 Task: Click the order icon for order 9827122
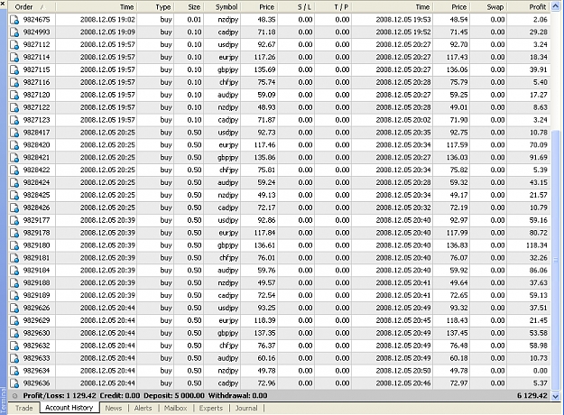[x=14, y=107]
